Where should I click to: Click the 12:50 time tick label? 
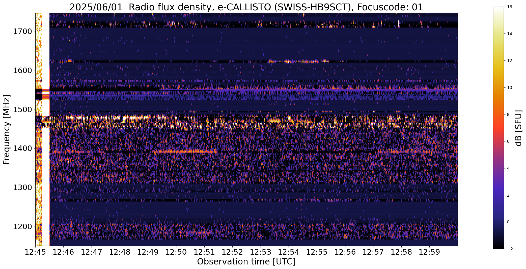176,252
